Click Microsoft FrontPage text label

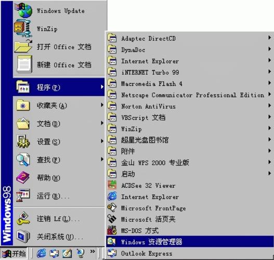pyautogui.click(x=153, y=208)
